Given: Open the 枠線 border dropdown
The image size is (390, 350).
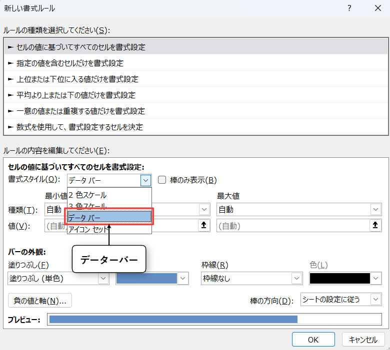Looking at the screenshot, I should 297,278.
